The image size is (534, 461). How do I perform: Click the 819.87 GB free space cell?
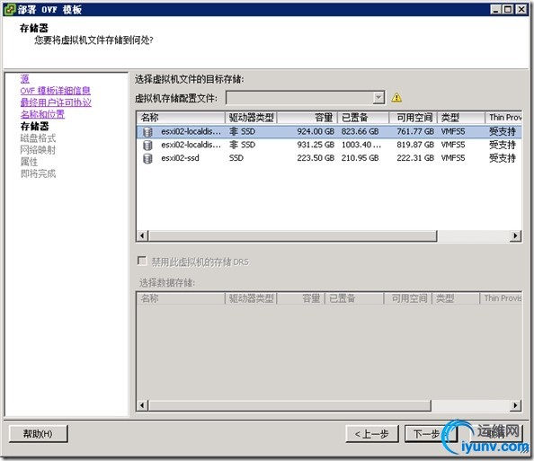point(415,145)
